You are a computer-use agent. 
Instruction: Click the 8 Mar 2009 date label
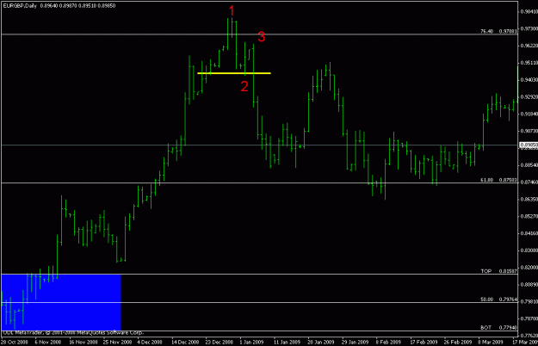[491, 342]
